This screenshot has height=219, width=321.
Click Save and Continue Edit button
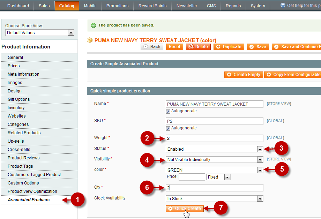(297, 47)
